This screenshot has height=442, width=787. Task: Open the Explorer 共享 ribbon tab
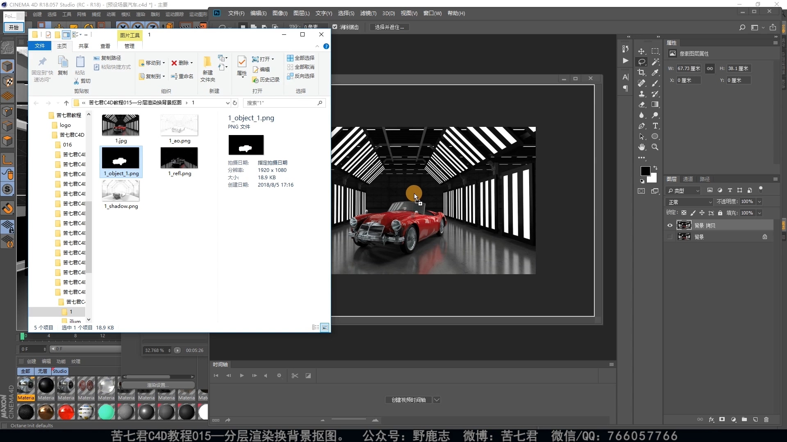(x=84, y=46)
